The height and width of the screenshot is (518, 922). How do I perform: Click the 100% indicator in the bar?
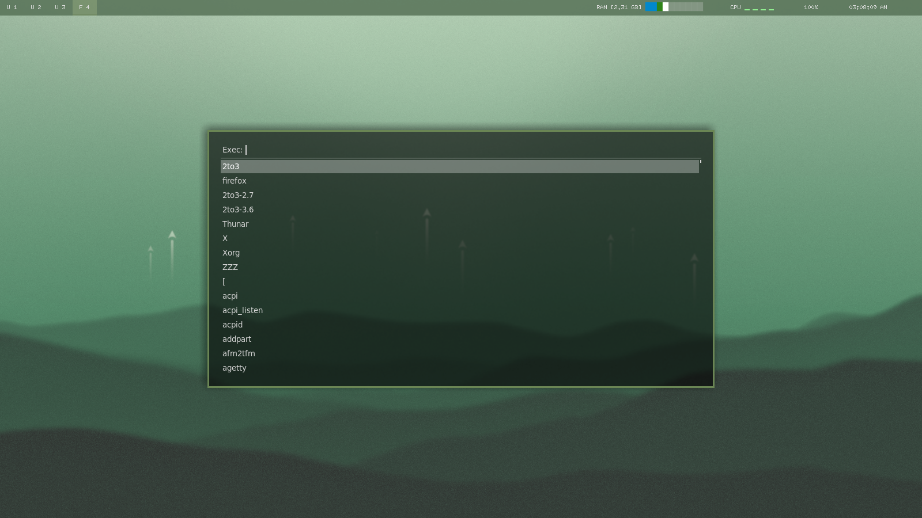coord(811,7)
